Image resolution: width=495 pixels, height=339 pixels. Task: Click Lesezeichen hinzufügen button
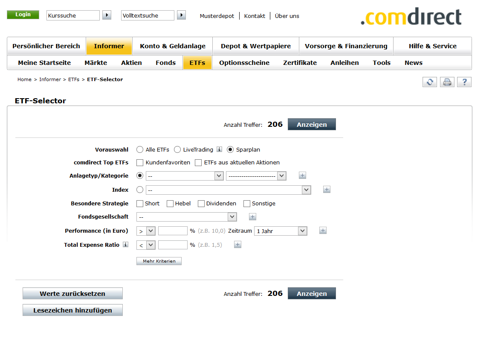pos(72,310)
